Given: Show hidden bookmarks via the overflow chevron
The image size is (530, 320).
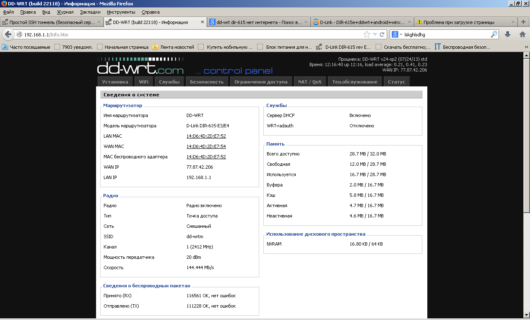Looking at the screenshot, I should [526, 47].
